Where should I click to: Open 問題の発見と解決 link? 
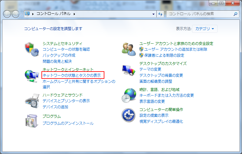(57, 61)
